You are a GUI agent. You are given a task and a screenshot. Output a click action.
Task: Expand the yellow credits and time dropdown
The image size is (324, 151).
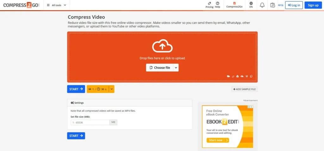click(x=111, y=89)
